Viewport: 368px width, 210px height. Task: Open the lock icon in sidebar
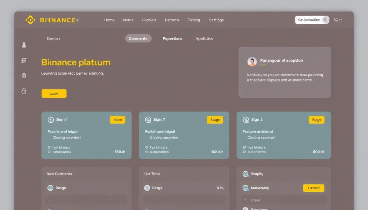[24, 91]
